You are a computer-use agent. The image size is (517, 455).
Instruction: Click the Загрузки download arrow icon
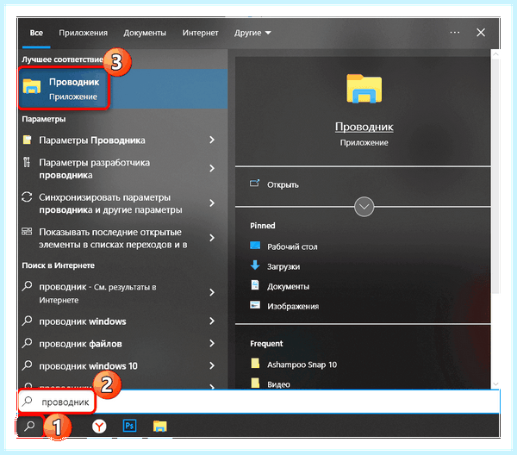(255, 265)
